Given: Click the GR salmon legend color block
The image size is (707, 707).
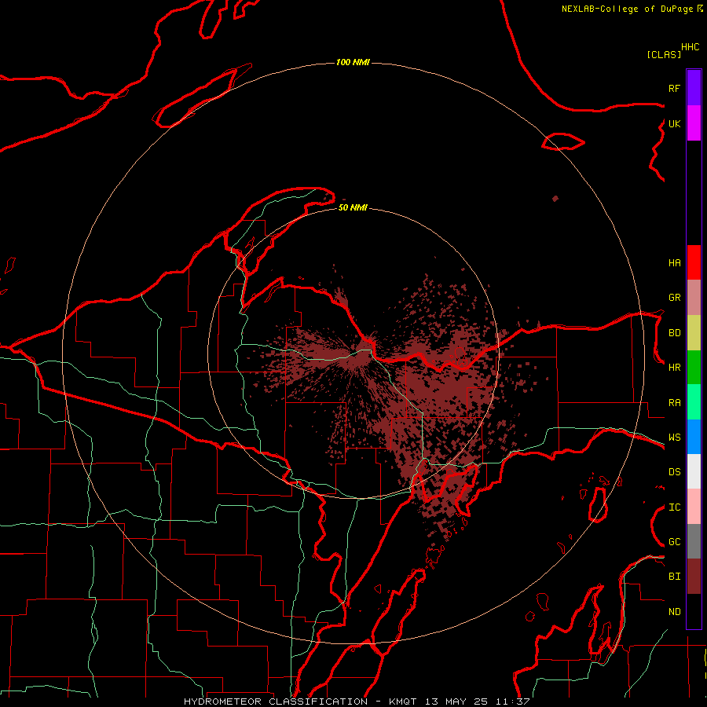Looking at the screenshot, I should [694, 298].
